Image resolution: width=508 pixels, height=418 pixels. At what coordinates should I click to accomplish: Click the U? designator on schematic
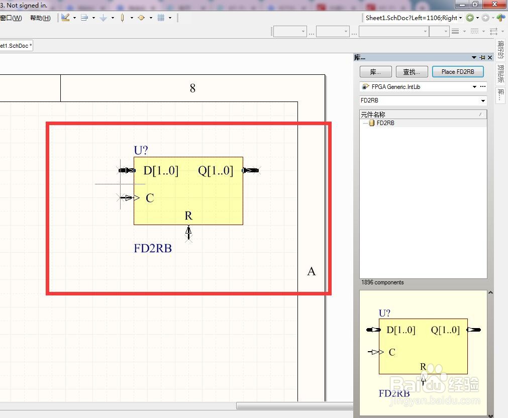[141, 150]
